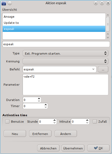This screenshot has height=154, width=112.
Task: Increase the Duration value with the up arrow
Action: tap(39, 99)
